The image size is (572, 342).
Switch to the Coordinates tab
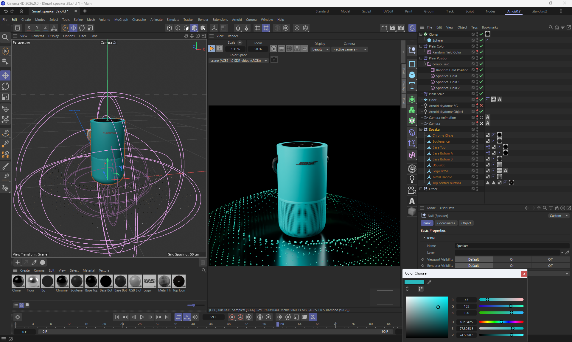click(x=446, y=223)
